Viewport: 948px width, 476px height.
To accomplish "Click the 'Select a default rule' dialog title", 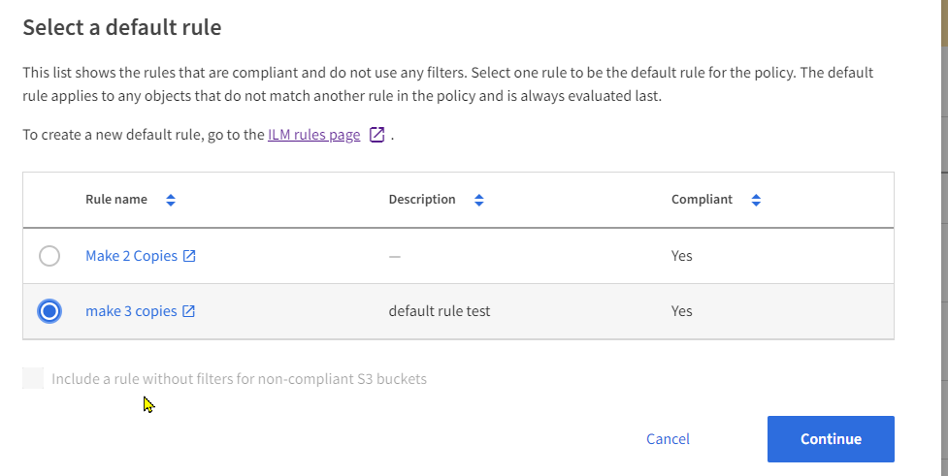I will pyautogui.click(x=122, y=27).
